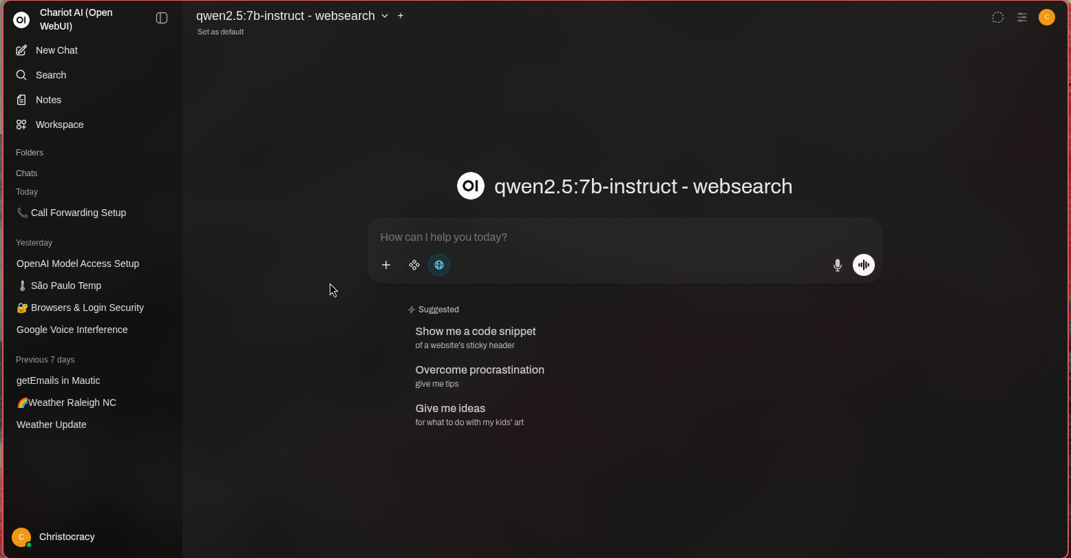
Task: Start dictation with the microphone icon
Action: [837, 265]
